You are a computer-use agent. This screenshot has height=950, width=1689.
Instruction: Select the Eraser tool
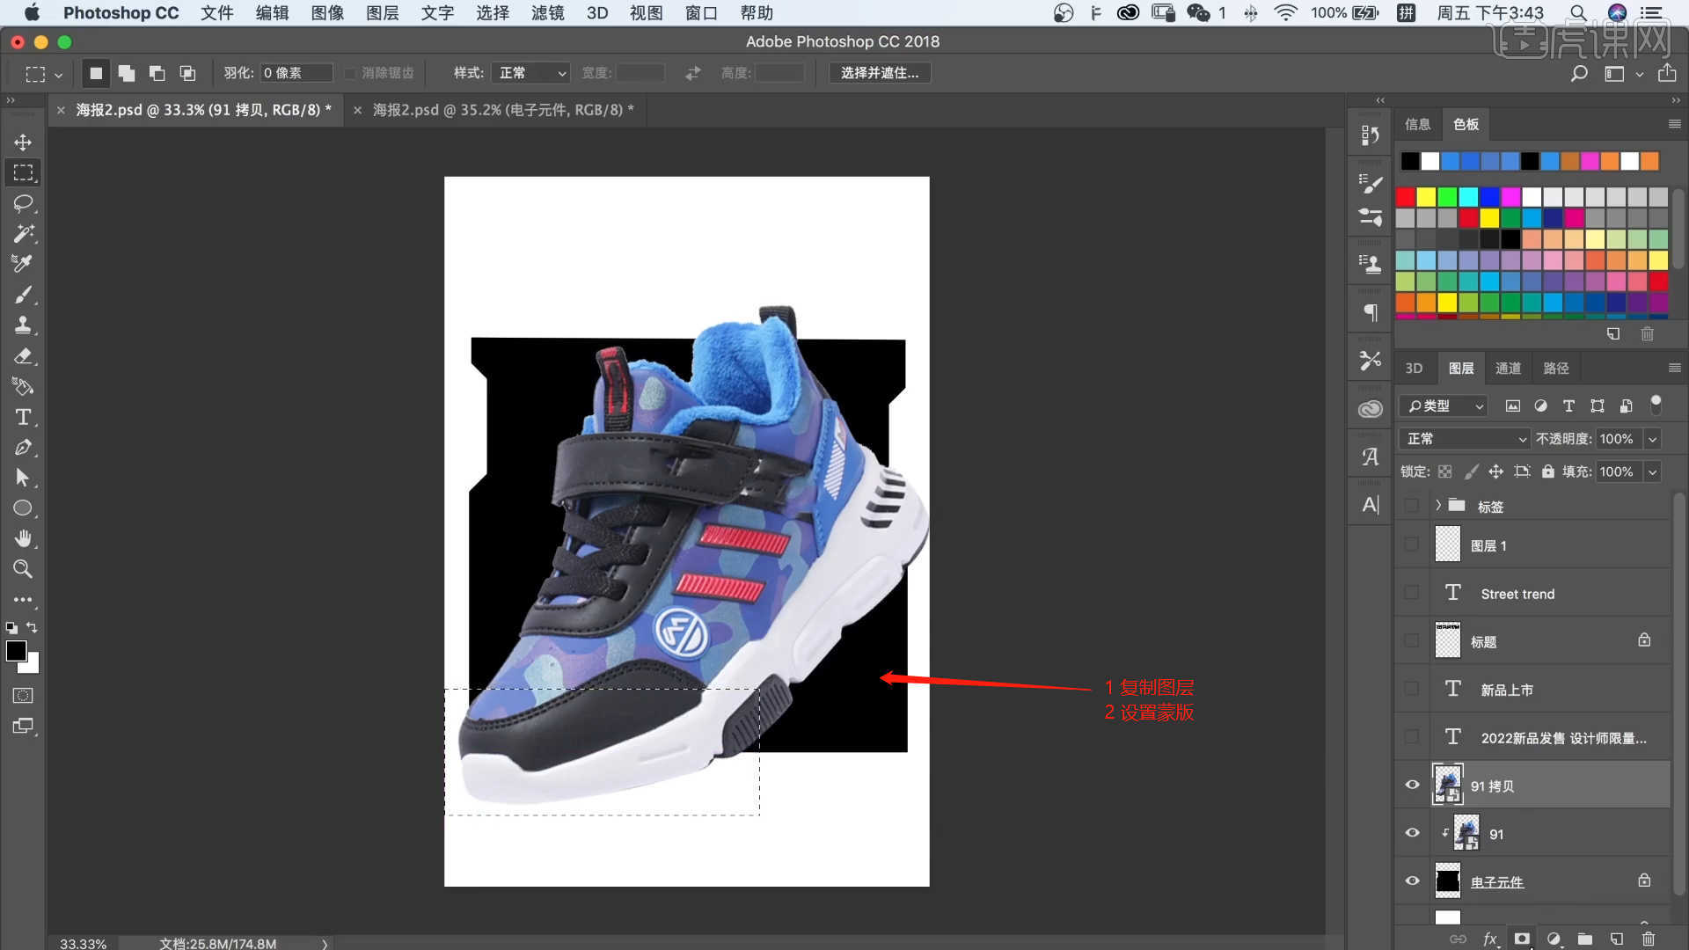[x=23, y=356]
